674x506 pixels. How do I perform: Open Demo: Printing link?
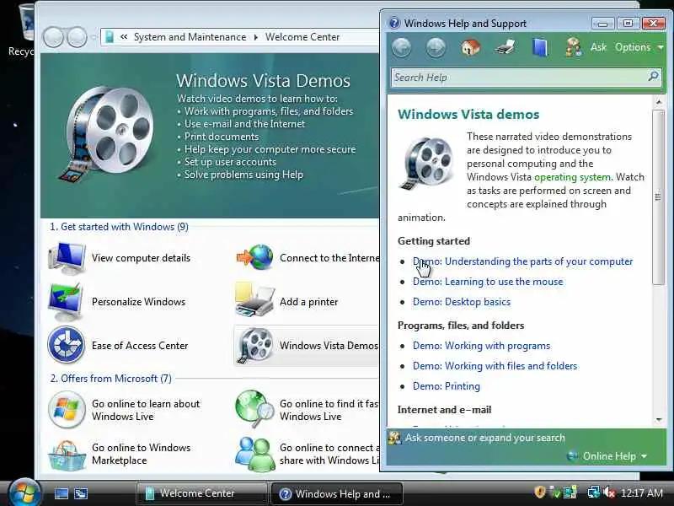[x=447, y=386]
